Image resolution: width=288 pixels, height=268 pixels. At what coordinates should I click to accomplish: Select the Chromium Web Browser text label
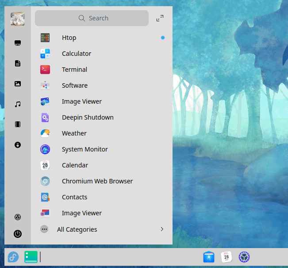pos(97,181)
